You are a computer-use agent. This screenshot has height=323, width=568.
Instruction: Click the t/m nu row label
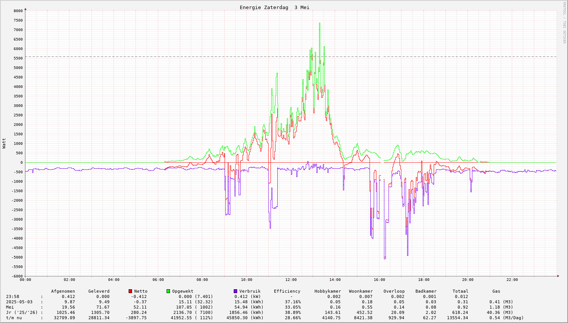[x=14, y=318]
